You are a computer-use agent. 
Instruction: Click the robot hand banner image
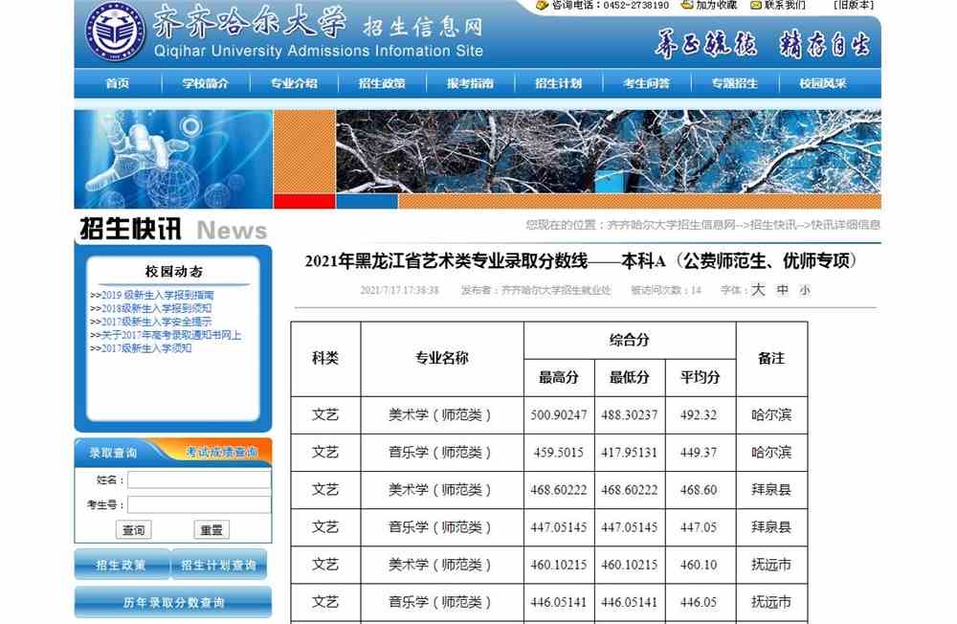tap(173, 159)
